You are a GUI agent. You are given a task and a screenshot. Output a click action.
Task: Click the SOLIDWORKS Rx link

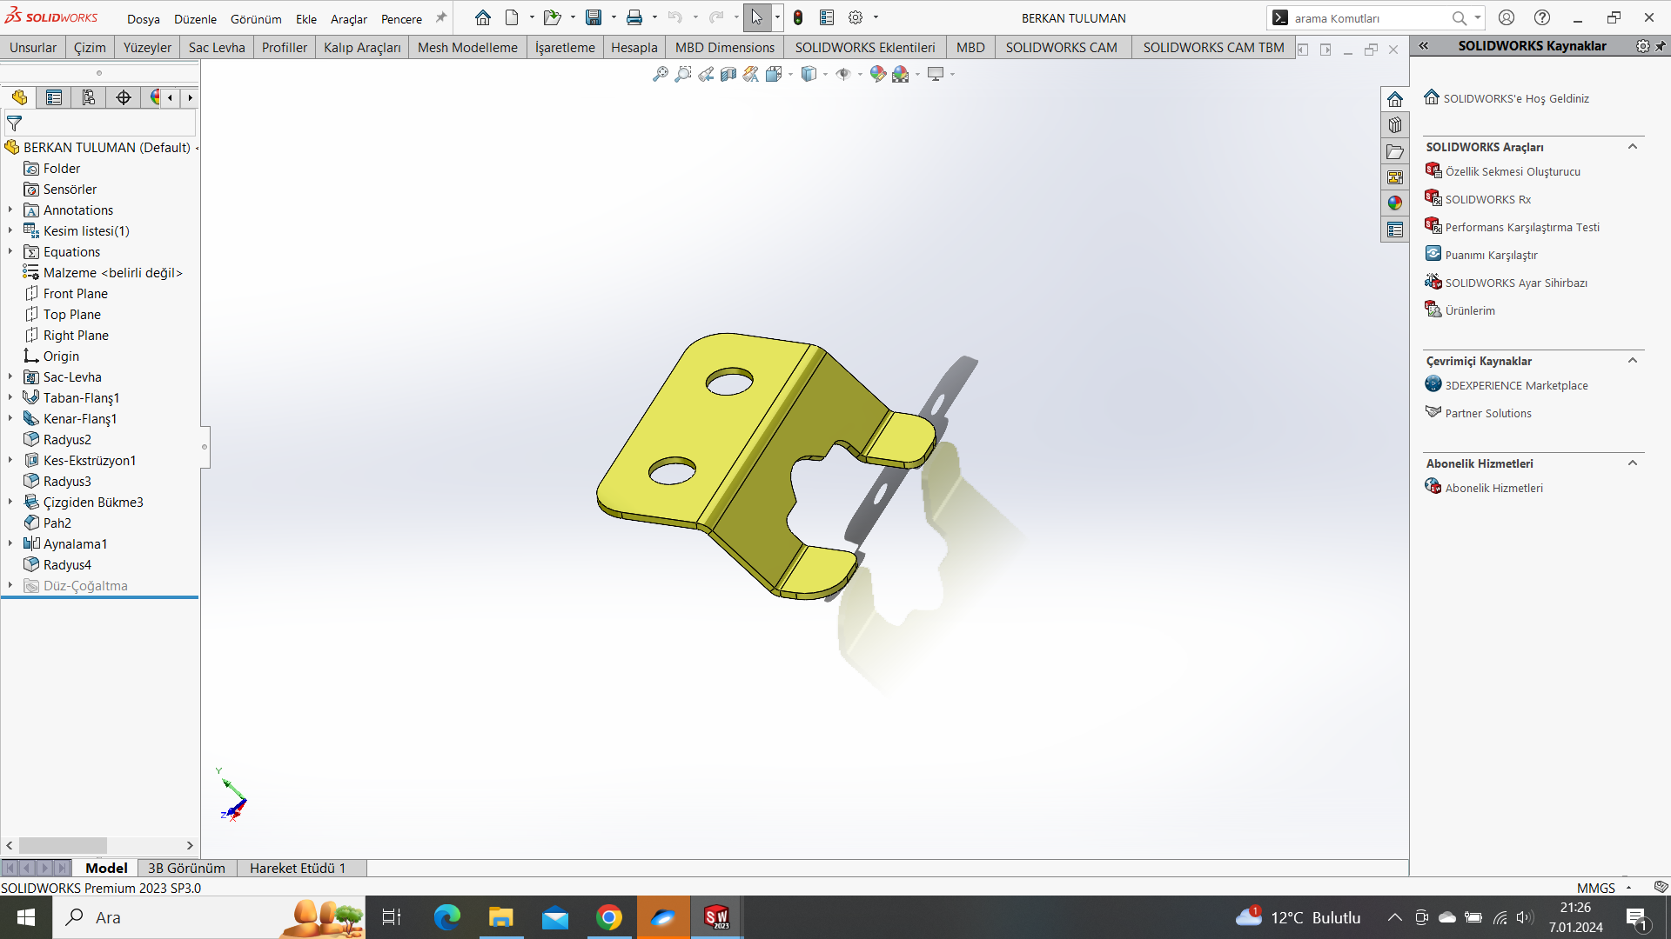[x=1487, y=199]
